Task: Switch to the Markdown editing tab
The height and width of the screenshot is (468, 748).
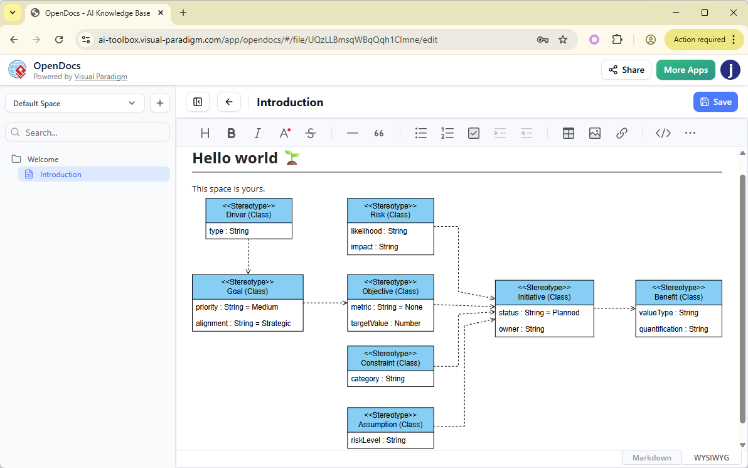Action: pyautogui.click(x=651, y=457)
